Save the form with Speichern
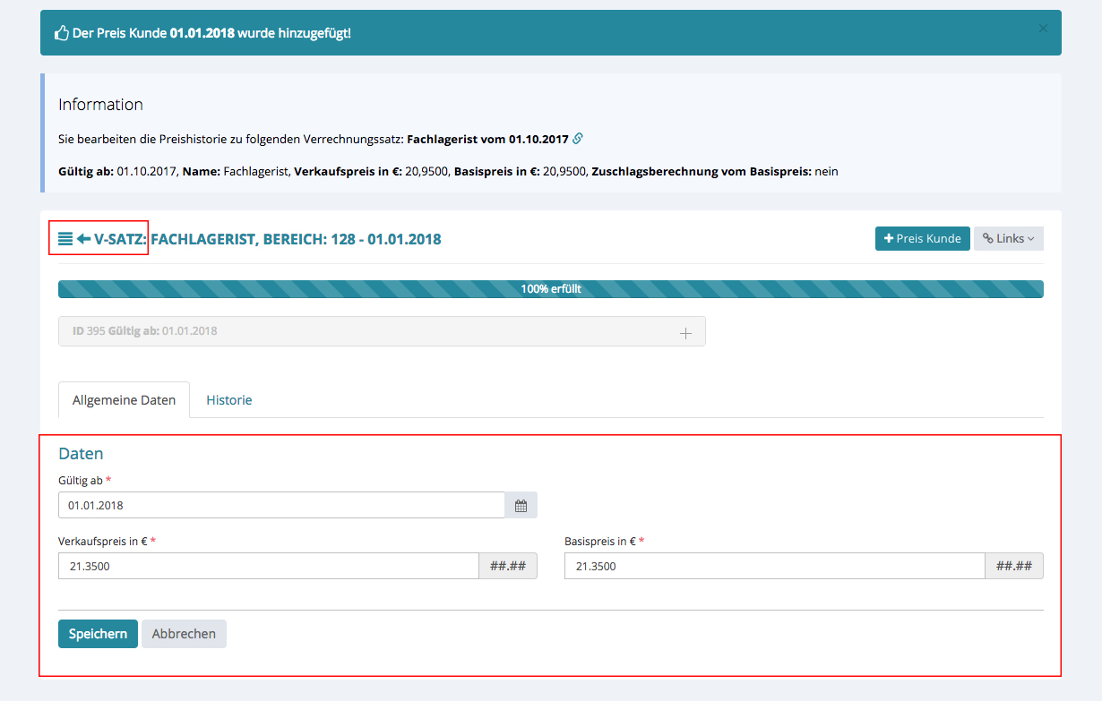 coord(98,634)
